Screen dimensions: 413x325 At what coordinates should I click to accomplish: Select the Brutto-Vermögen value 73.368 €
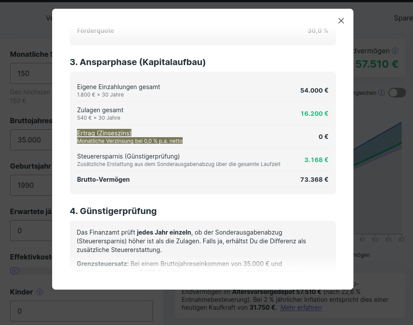314,180
